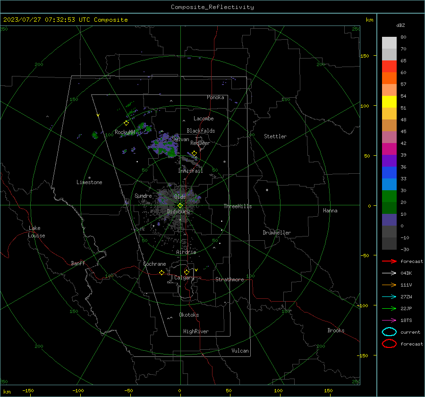Click the RedDeer map label
This screenshot has width=425, height=397.
[200, 143]
